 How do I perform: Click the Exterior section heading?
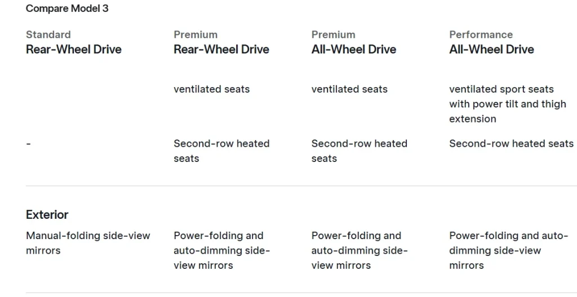pos(47,215)
